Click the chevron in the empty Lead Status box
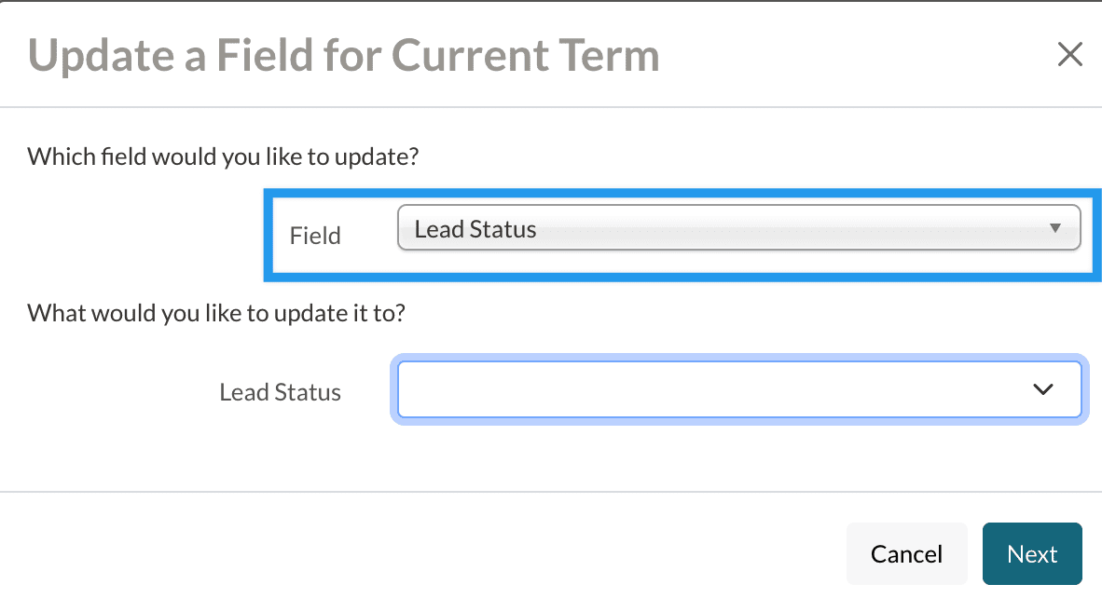The height and width of the screenshot is (598, 1102). (x=1043, y=389)
